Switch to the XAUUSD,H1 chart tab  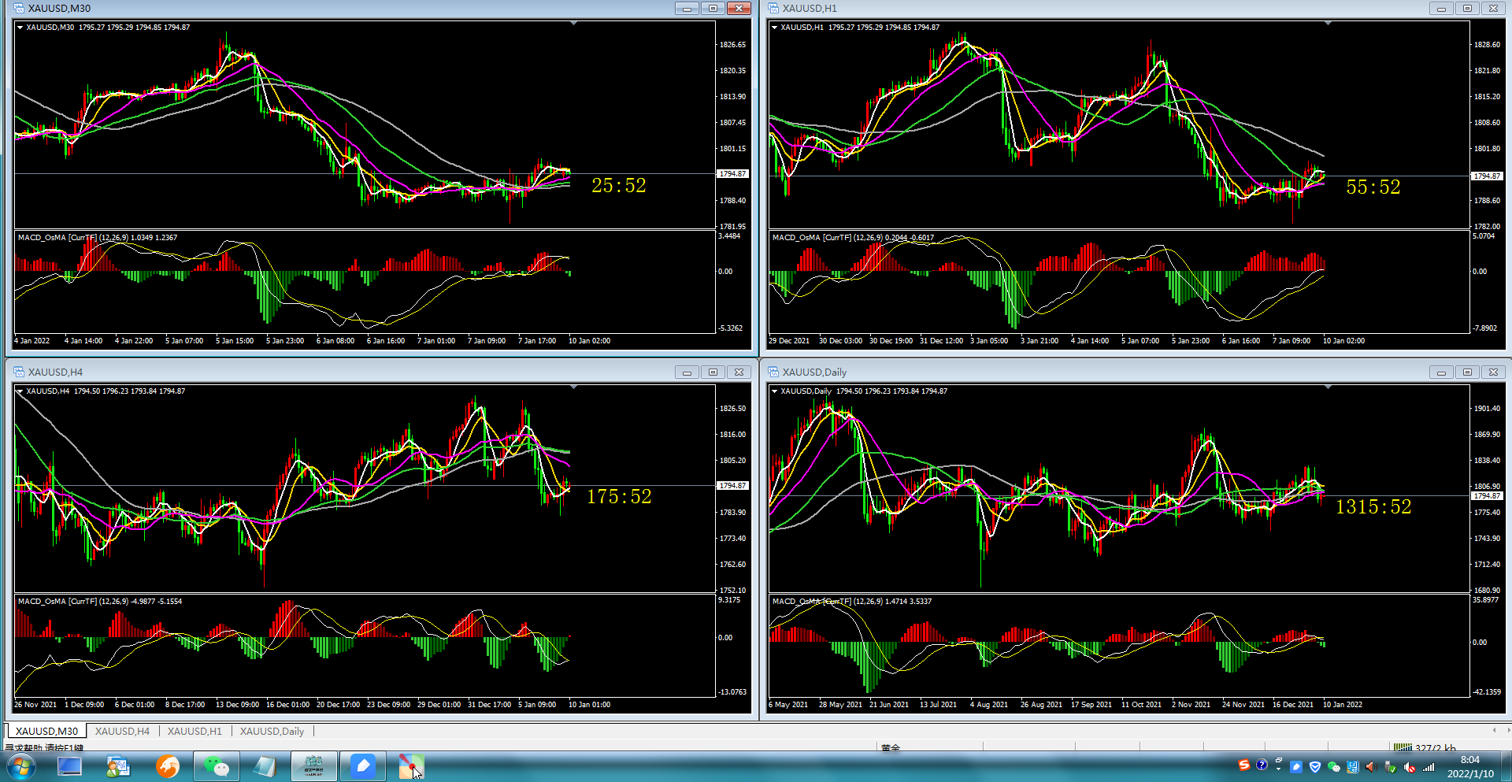click(195, 731)
